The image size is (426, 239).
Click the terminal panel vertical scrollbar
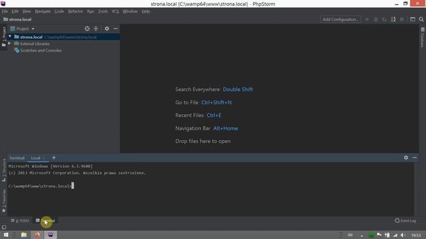417,189
